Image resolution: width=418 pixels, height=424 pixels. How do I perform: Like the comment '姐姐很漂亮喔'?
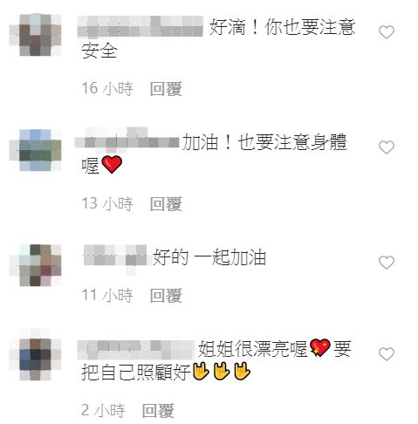[386, 354]
